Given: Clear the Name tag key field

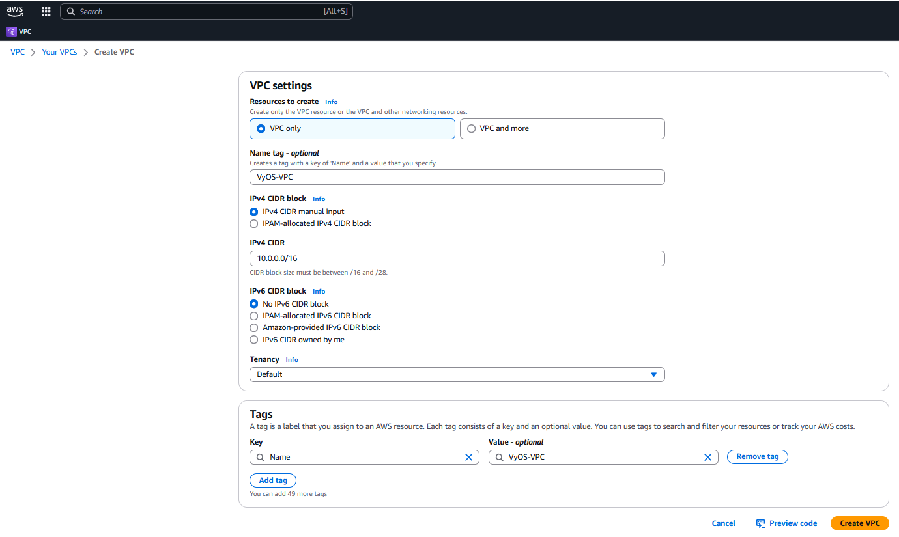Looking at the screenshot, I should [468, 458].
